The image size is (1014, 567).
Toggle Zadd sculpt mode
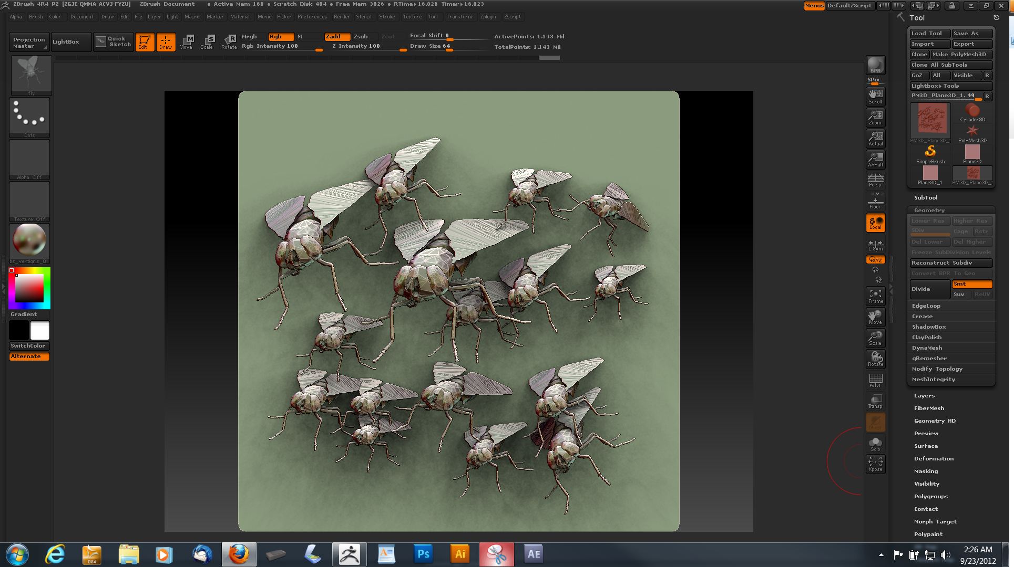(337, 37)
